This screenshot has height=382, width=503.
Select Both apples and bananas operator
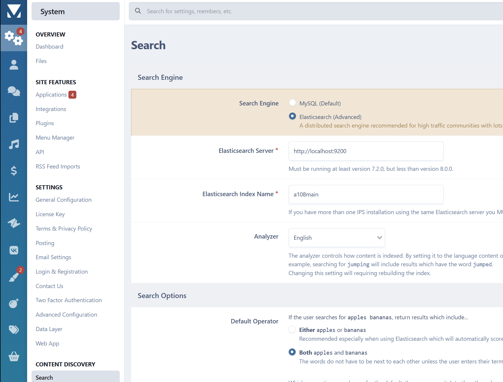pyautogui.click(x=292, y=352)
